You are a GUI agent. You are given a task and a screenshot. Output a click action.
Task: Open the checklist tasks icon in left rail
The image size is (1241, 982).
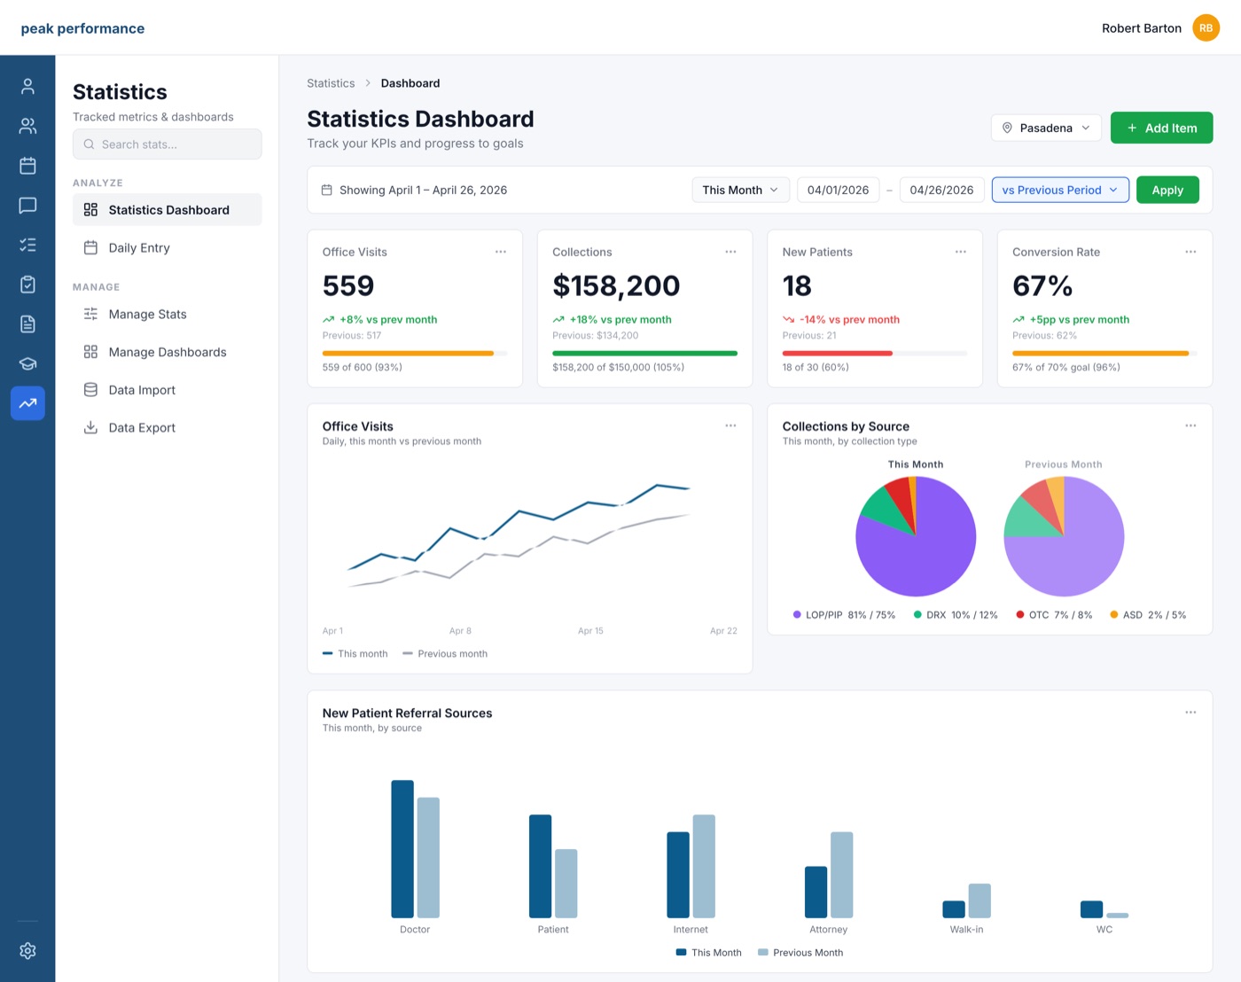click(27, 245)
